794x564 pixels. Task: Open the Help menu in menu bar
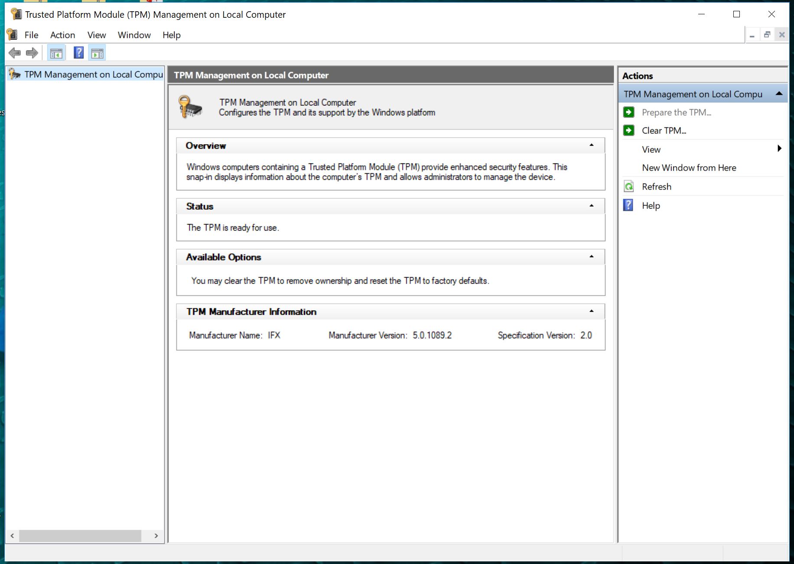click(172, 35)
